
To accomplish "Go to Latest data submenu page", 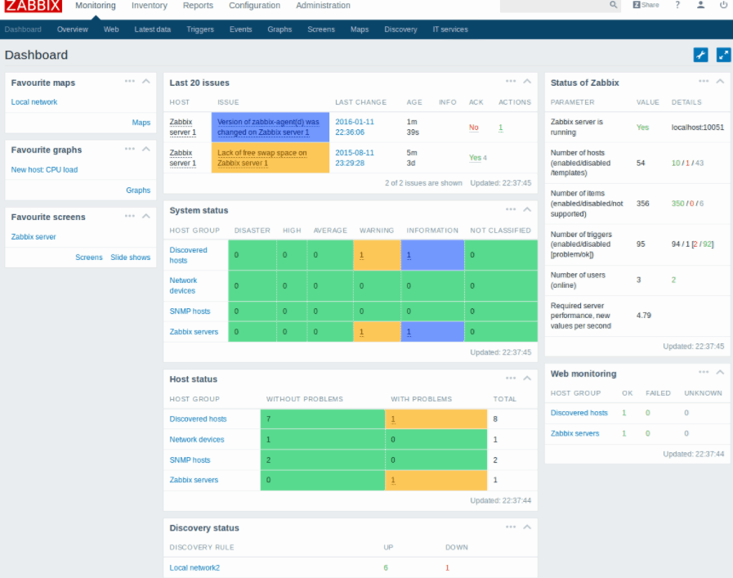I will [152, 29].
